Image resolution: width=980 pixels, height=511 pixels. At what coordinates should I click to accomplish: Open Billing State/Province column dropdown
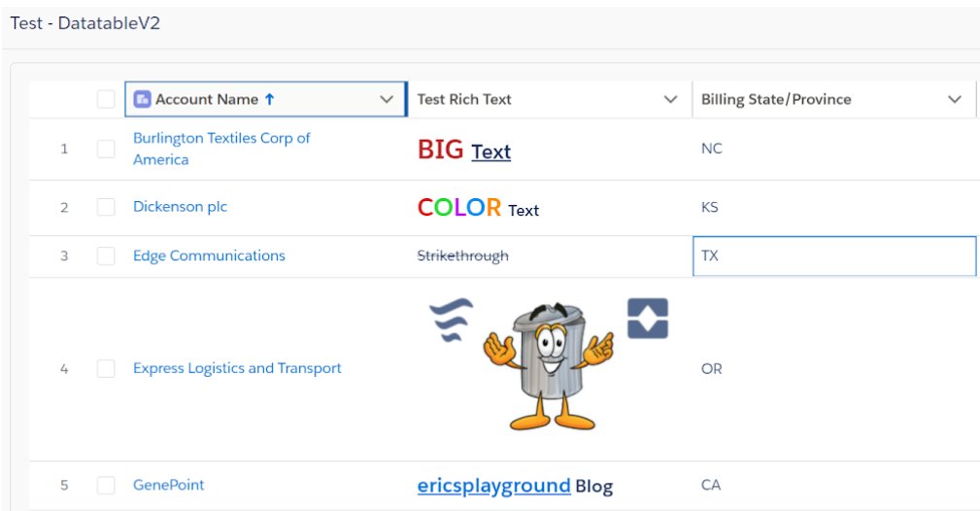coord(955,99)
